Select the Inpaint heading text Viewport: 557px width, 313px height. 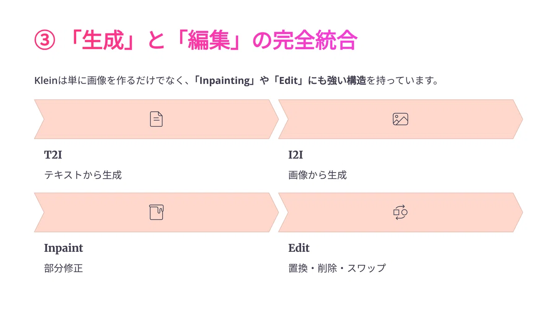[64, 248]
